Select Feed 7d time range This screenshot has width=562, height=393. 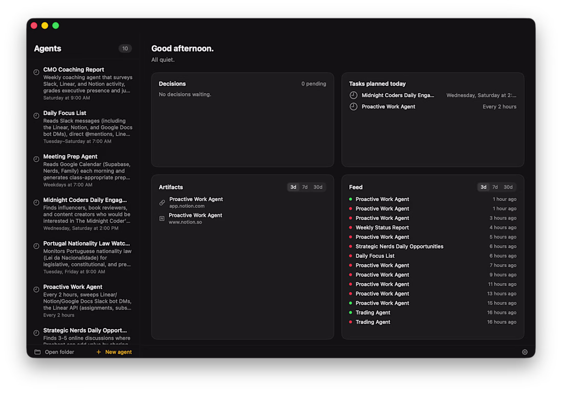coord(495,187)
